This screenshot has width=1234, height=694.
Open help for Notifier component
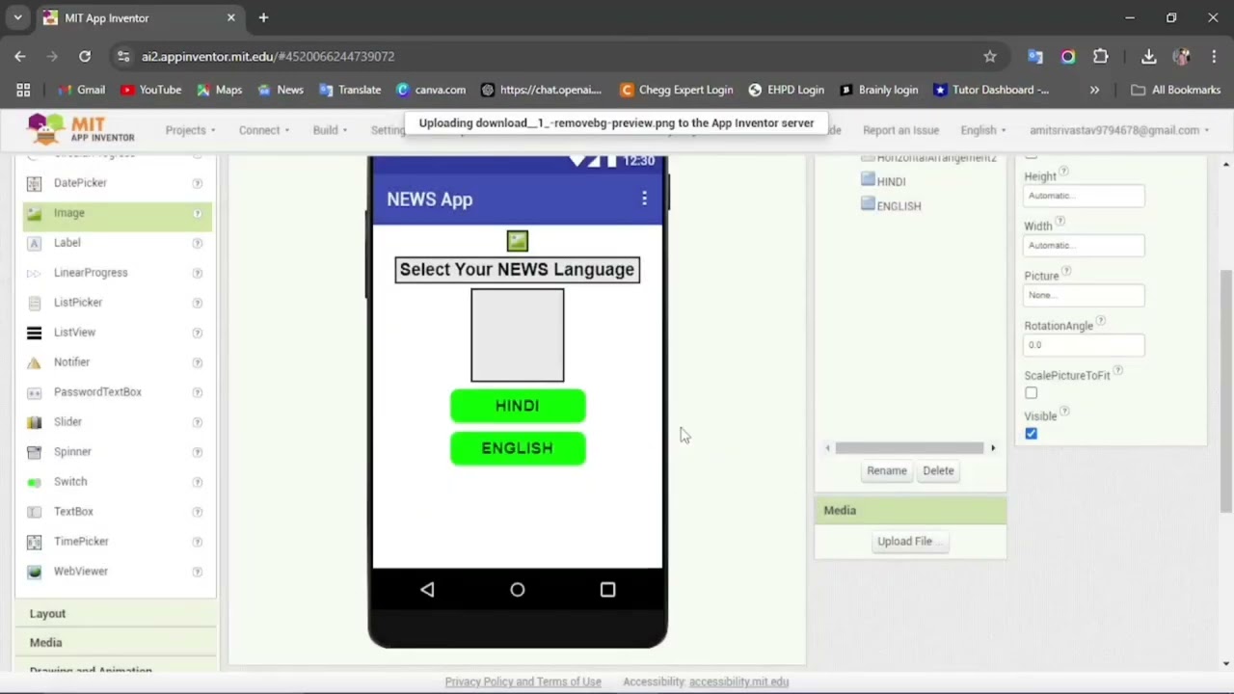coord(198,362)
